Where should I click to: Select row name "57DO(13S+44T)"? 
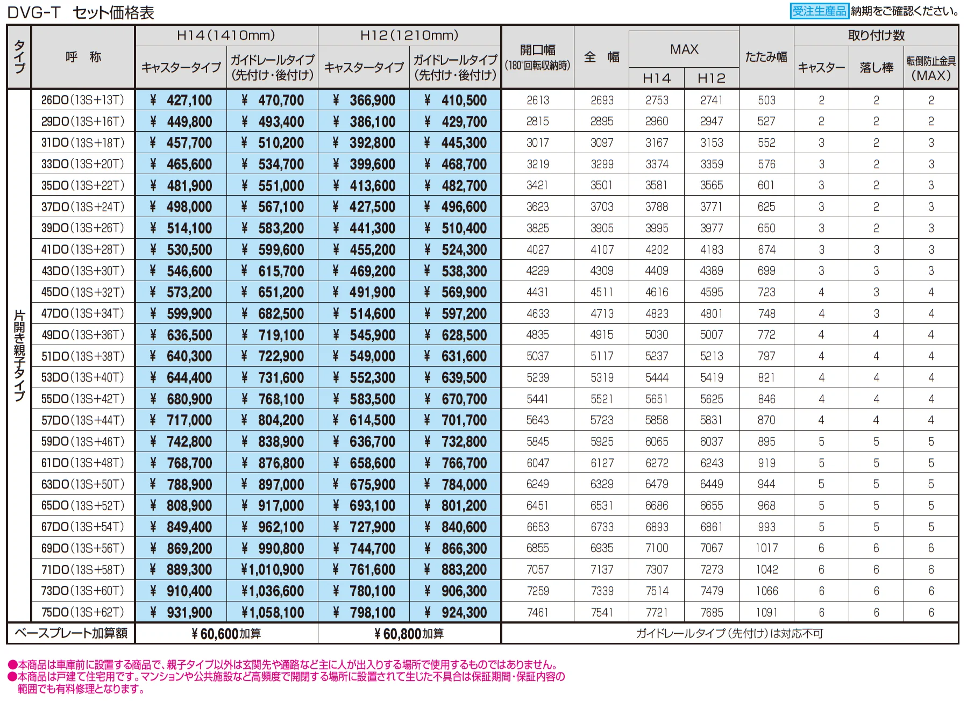[83, 420]
